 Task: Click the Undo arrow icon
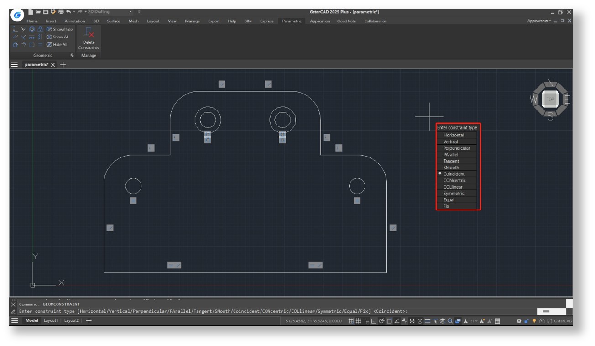(68, 11)
